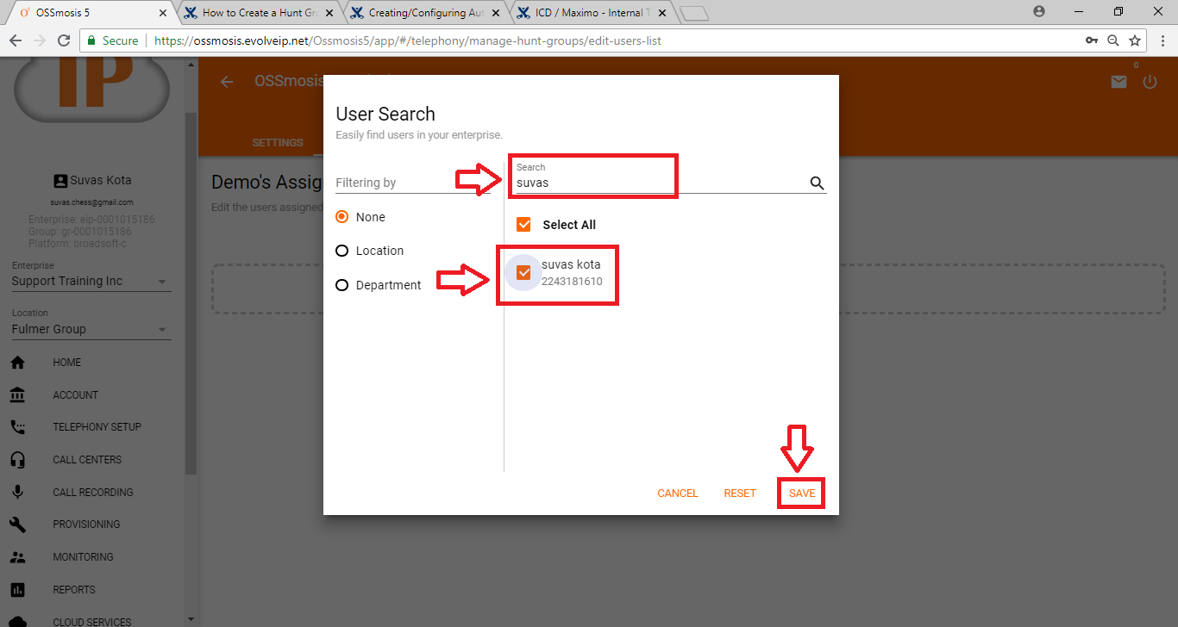
Task: Open Call Centers via headset icon
Action: click(17, 460)
